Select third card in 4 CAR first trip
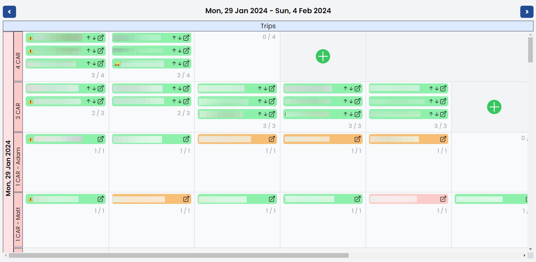536x262 pixels. click(66, 63)
